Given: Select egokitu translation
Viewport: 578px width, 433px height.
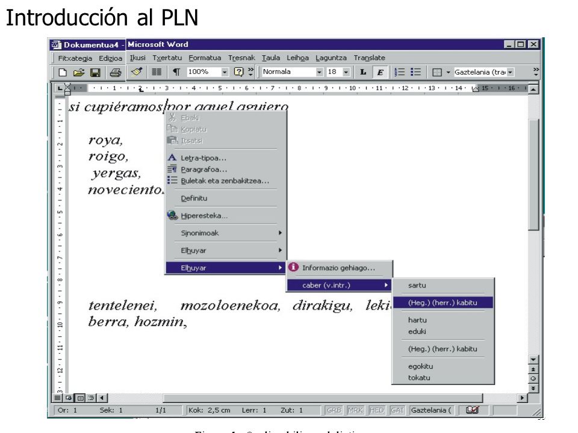Looking at the screenshot, I should (x=443, y=366).
